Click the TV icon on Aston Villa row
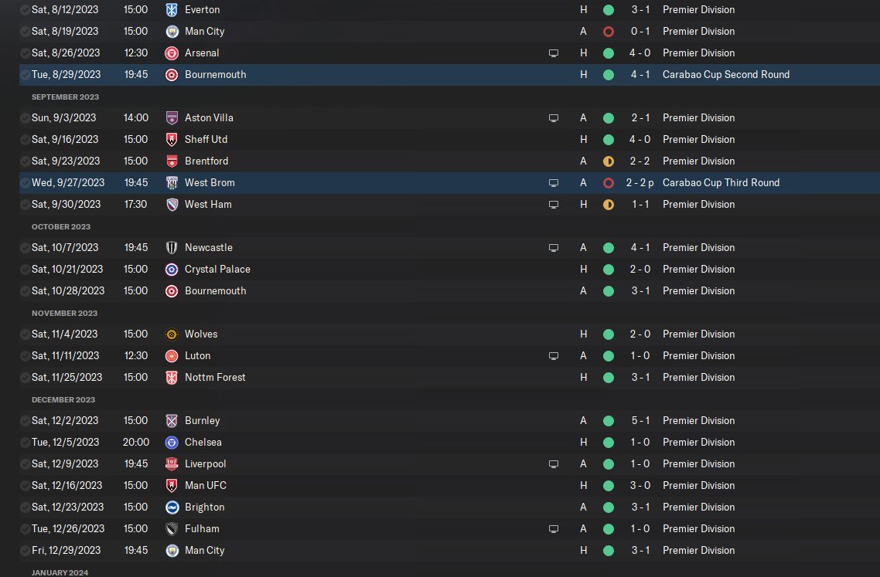The height and width of the screenshot is (577, 880). click(553, 118)
